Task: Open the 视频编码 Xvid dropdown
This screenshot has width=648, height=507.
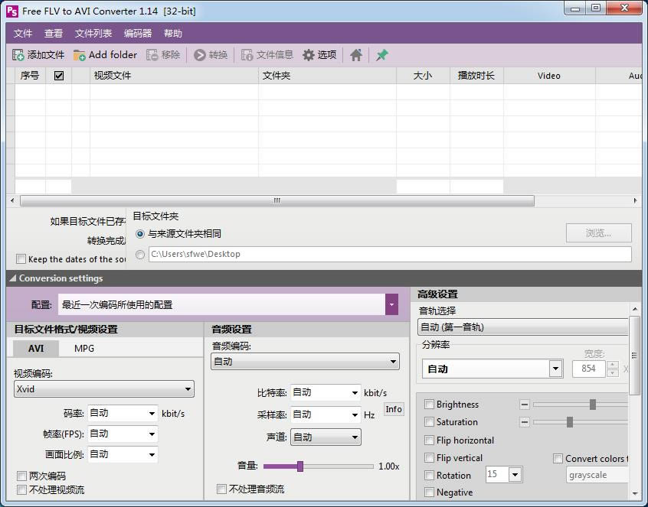Action: pyautogui.click(x=103, y=389)
